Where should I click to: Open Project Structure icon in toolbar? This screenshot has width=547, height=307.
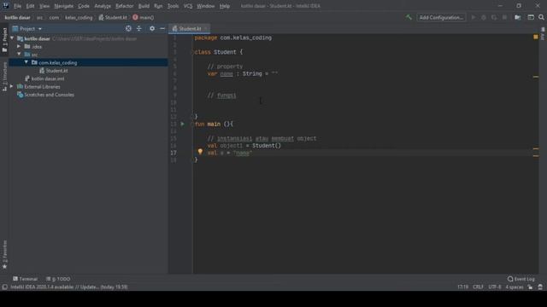518,17
